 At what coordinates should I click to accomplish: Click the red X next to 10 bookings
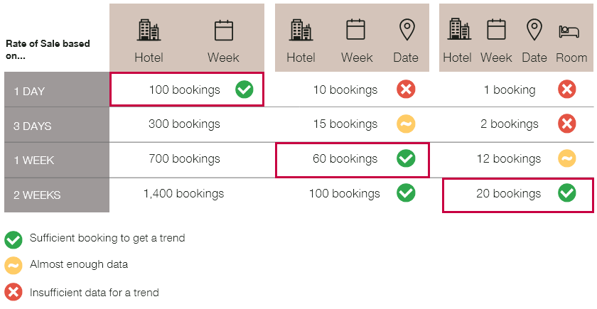(x=406, y=90)
